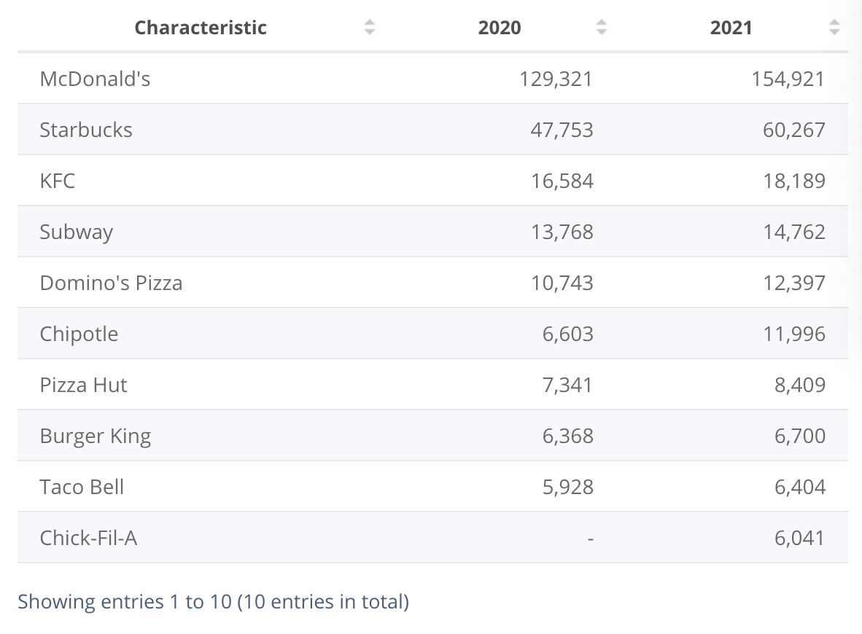
Task: Click McDonald's 2021 value 154,921
Action: click(x=788, y=79)
